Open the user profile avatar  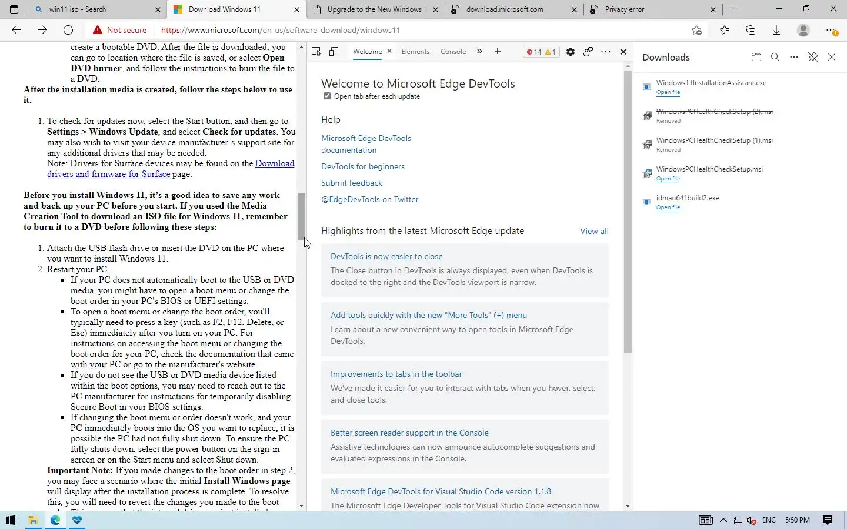coord(803,30)
